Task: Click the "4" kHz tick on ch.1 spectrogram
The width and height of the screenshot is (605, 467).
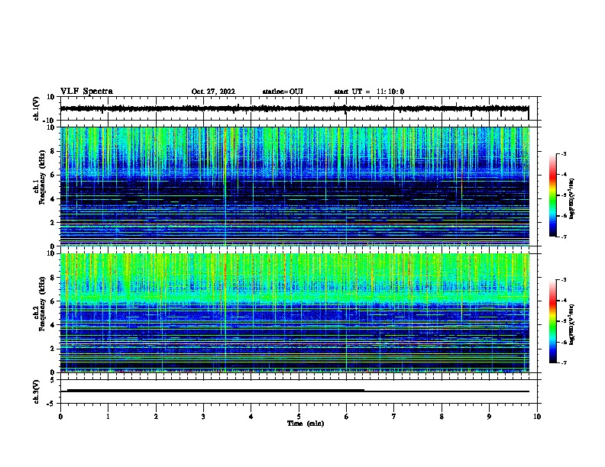Action: [53, 199]
